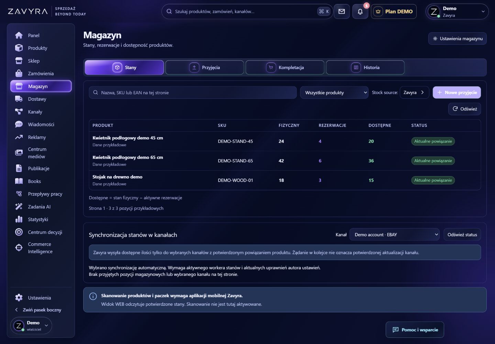
Task: Open notifications bell icon
Action: [x=360, y=11]
